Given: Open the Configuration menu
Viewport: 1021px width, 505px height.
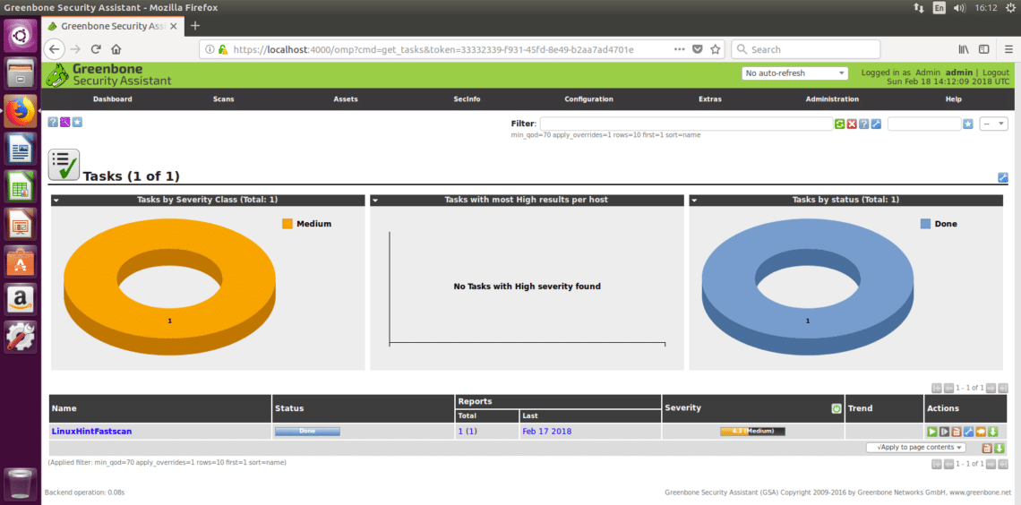Looking at the screenshot, I should [588, 99].
